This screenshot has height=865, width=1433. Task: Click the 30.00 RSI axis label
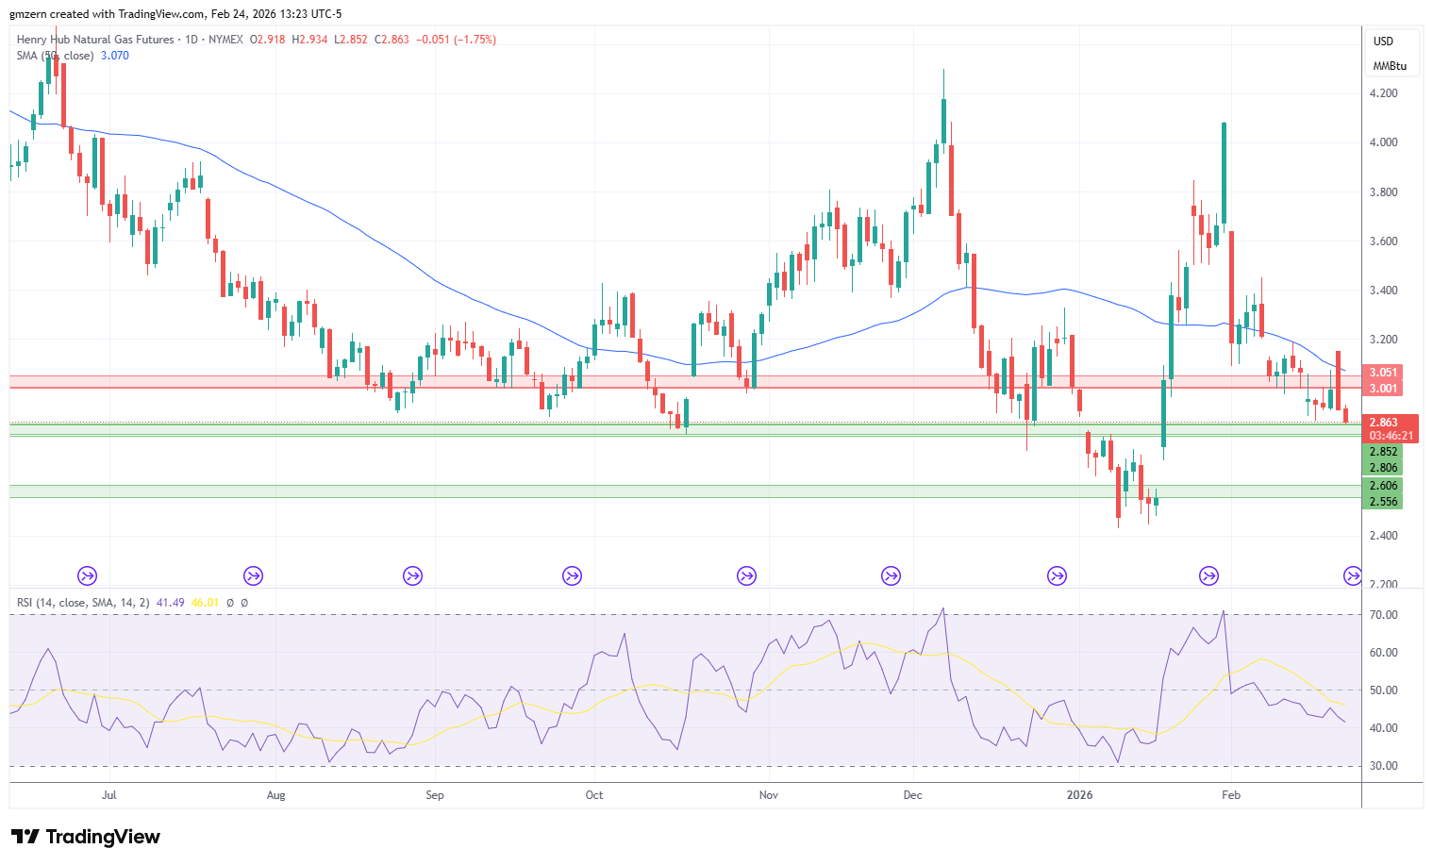tap(1383, 766)
